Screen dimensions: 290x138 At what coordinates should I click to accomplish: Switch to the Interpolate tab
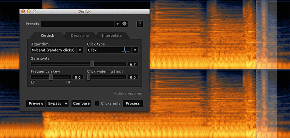coord(112,35)
